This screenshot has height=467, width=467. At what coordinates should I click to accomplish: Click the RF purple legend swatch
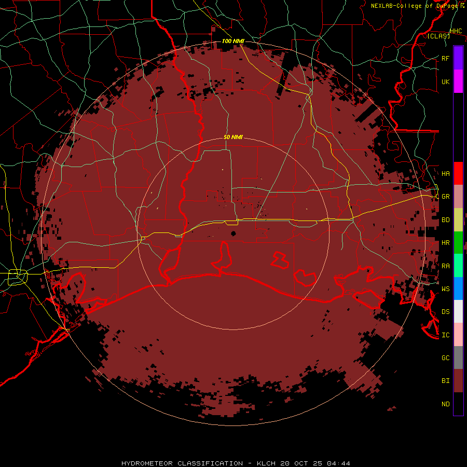coord(458,58)
